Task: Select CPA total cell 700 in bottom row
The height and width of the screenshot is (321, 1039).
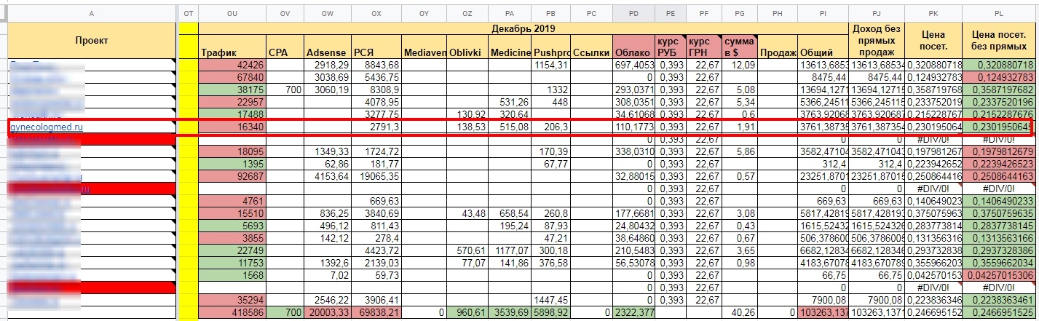Action: pos(285,313)
